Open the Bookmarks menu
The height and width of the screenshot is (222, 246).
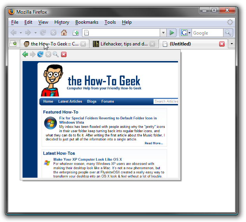click(87, 22)
